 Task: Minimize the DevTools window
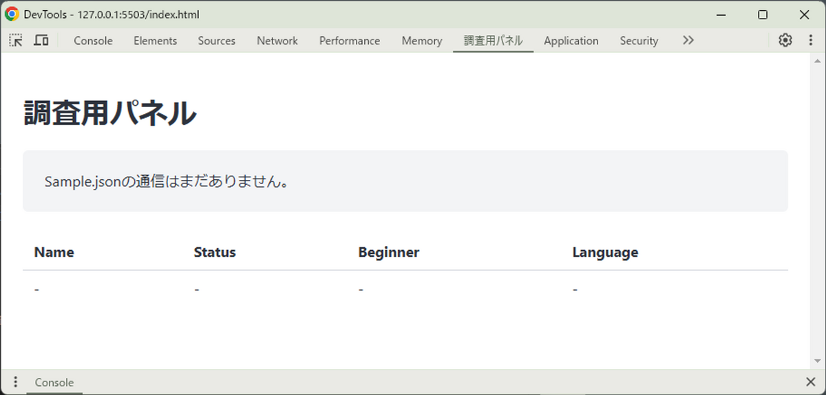pos(721,14)
